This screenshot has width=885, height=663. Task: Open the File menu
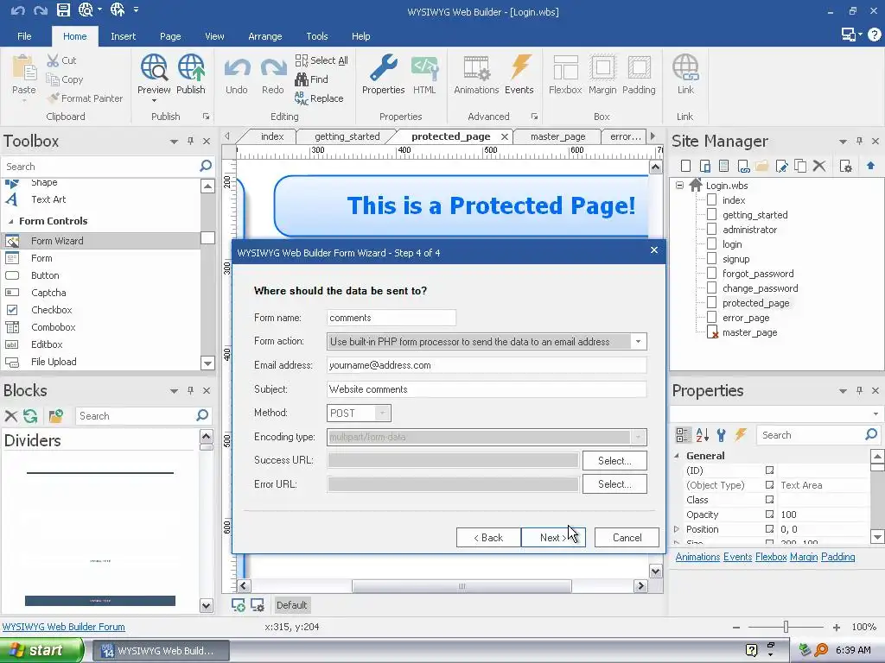coord(24,36)
